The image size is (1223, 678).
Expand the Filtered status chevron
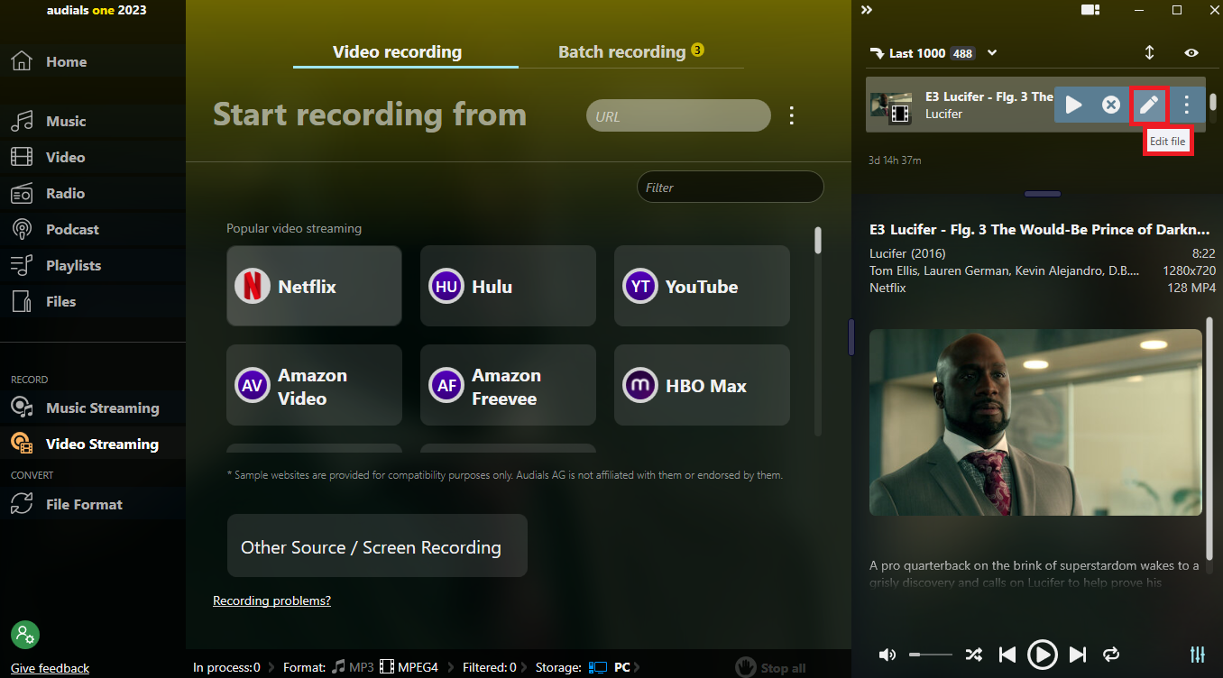[524, 667]
